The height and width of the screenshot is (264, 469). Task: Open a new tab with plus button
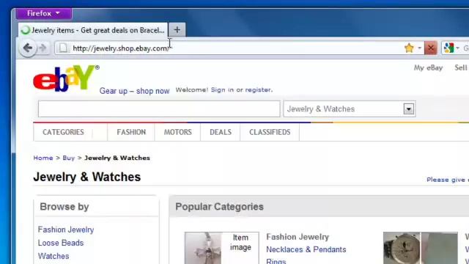(177, 30)
